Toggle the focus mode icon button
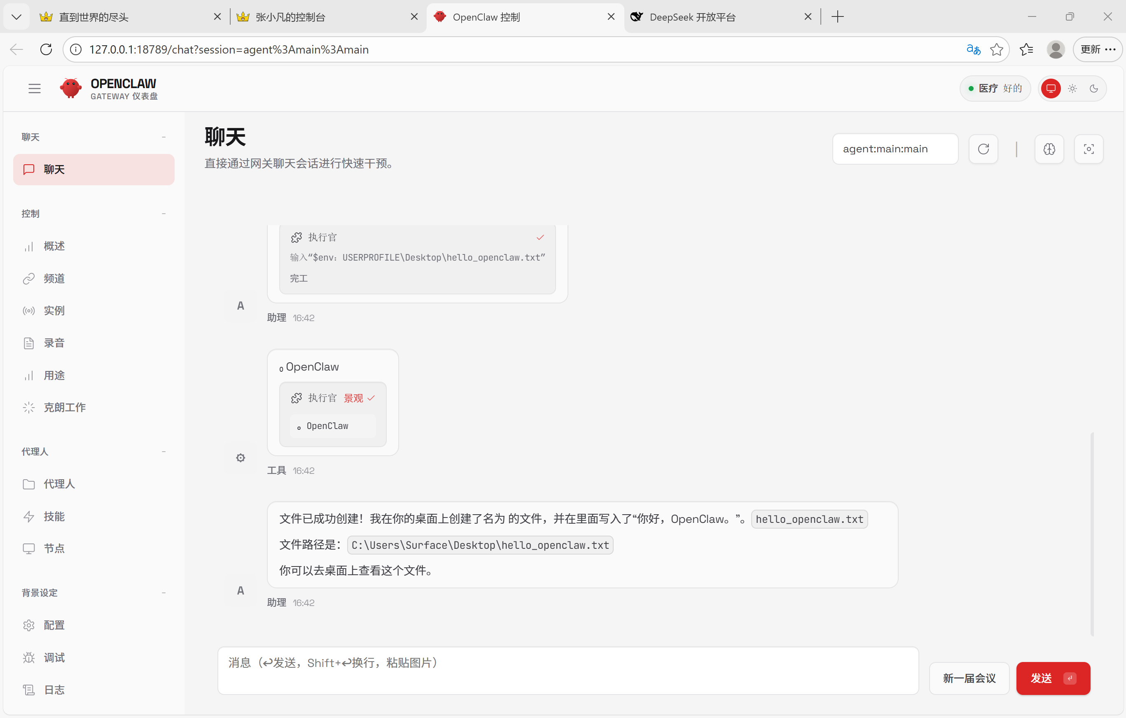 click(x=1089, y=149)
